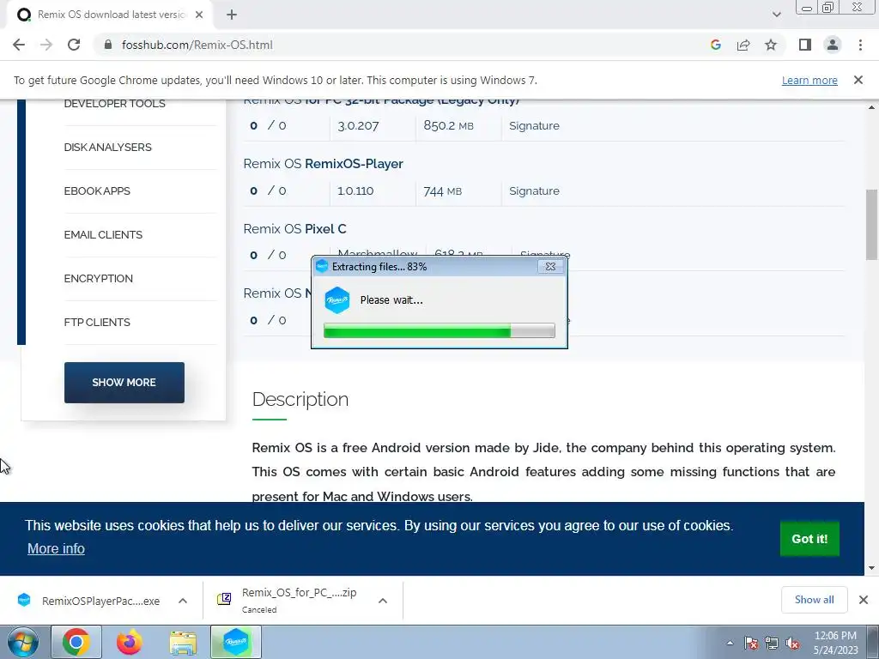Click the forward navigation arrow

pyautogui.click(x=46, y=45)
